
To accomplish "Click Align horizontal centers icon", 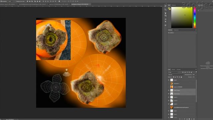I will [x=37, y=1].
